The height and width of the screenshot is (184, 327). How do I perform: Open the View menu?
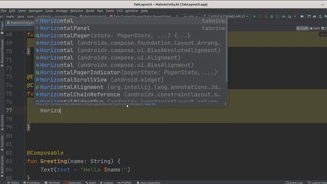tap(21, 11)
